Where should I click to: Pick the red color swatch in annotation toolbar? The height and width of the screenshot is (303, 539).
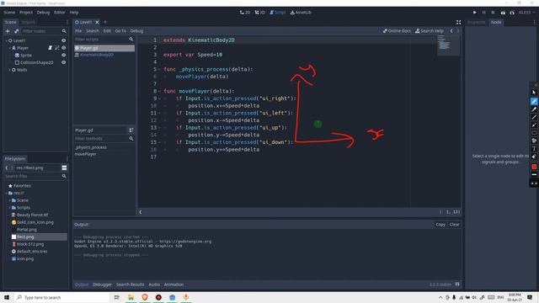click(534, 167)
